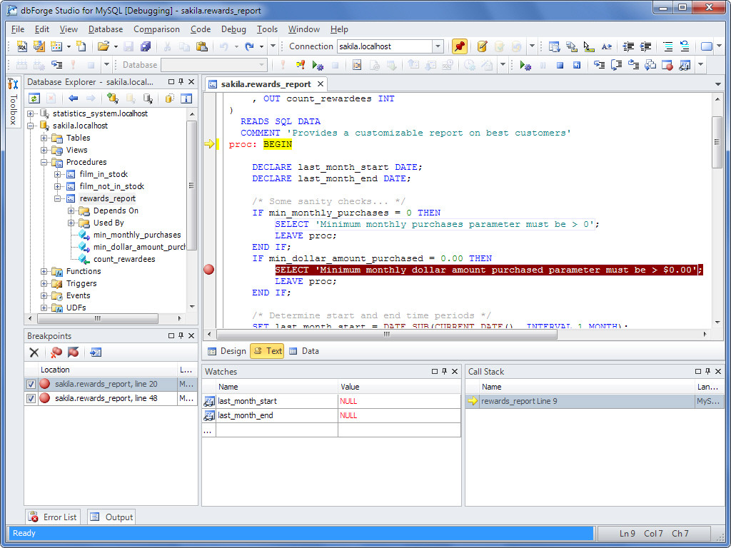This screenshot has height=548, width=731.
Task: Open the folder icon in the main toolbar
Action: pos(103,46)
